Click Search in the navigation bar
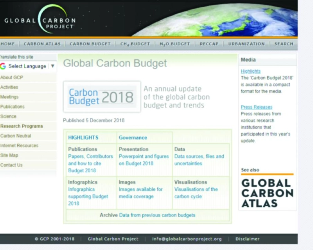Viewport: 313px width, 250px height. pyautogui.click(x=284, y=44)
